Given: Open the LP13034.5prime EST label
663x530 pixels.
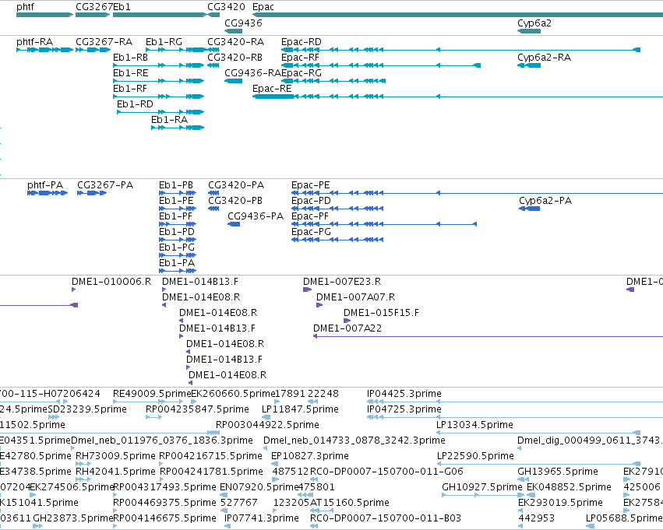Looking at the screenshot, I should (474, 425).
